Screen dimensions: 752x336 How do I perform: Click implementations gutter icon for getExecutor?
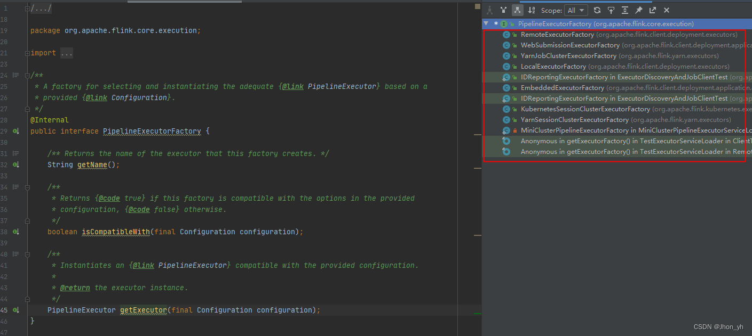coord(16,310)
